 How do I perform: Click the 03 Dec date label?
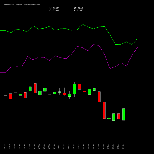coord(118,147)
